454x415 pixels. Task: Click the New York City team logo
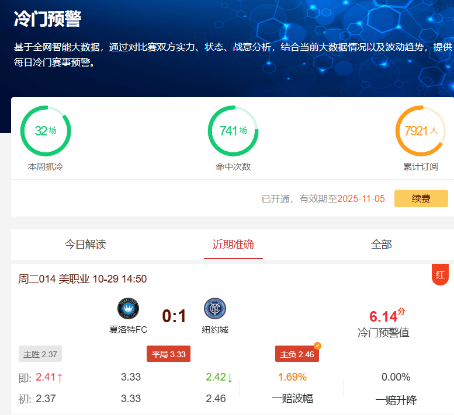point(214,308)
